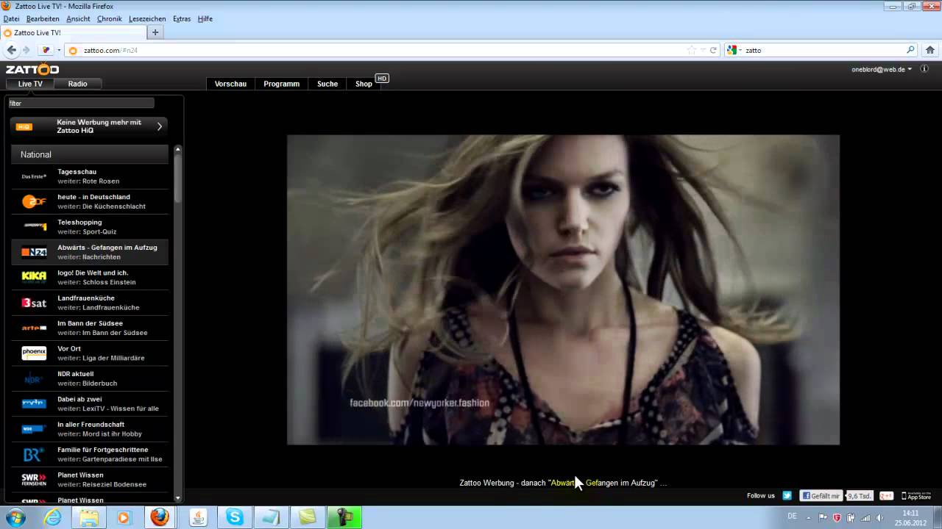Click the Windows Start button
Viewport: 942px width, 529px height.
tap(15, 517)
